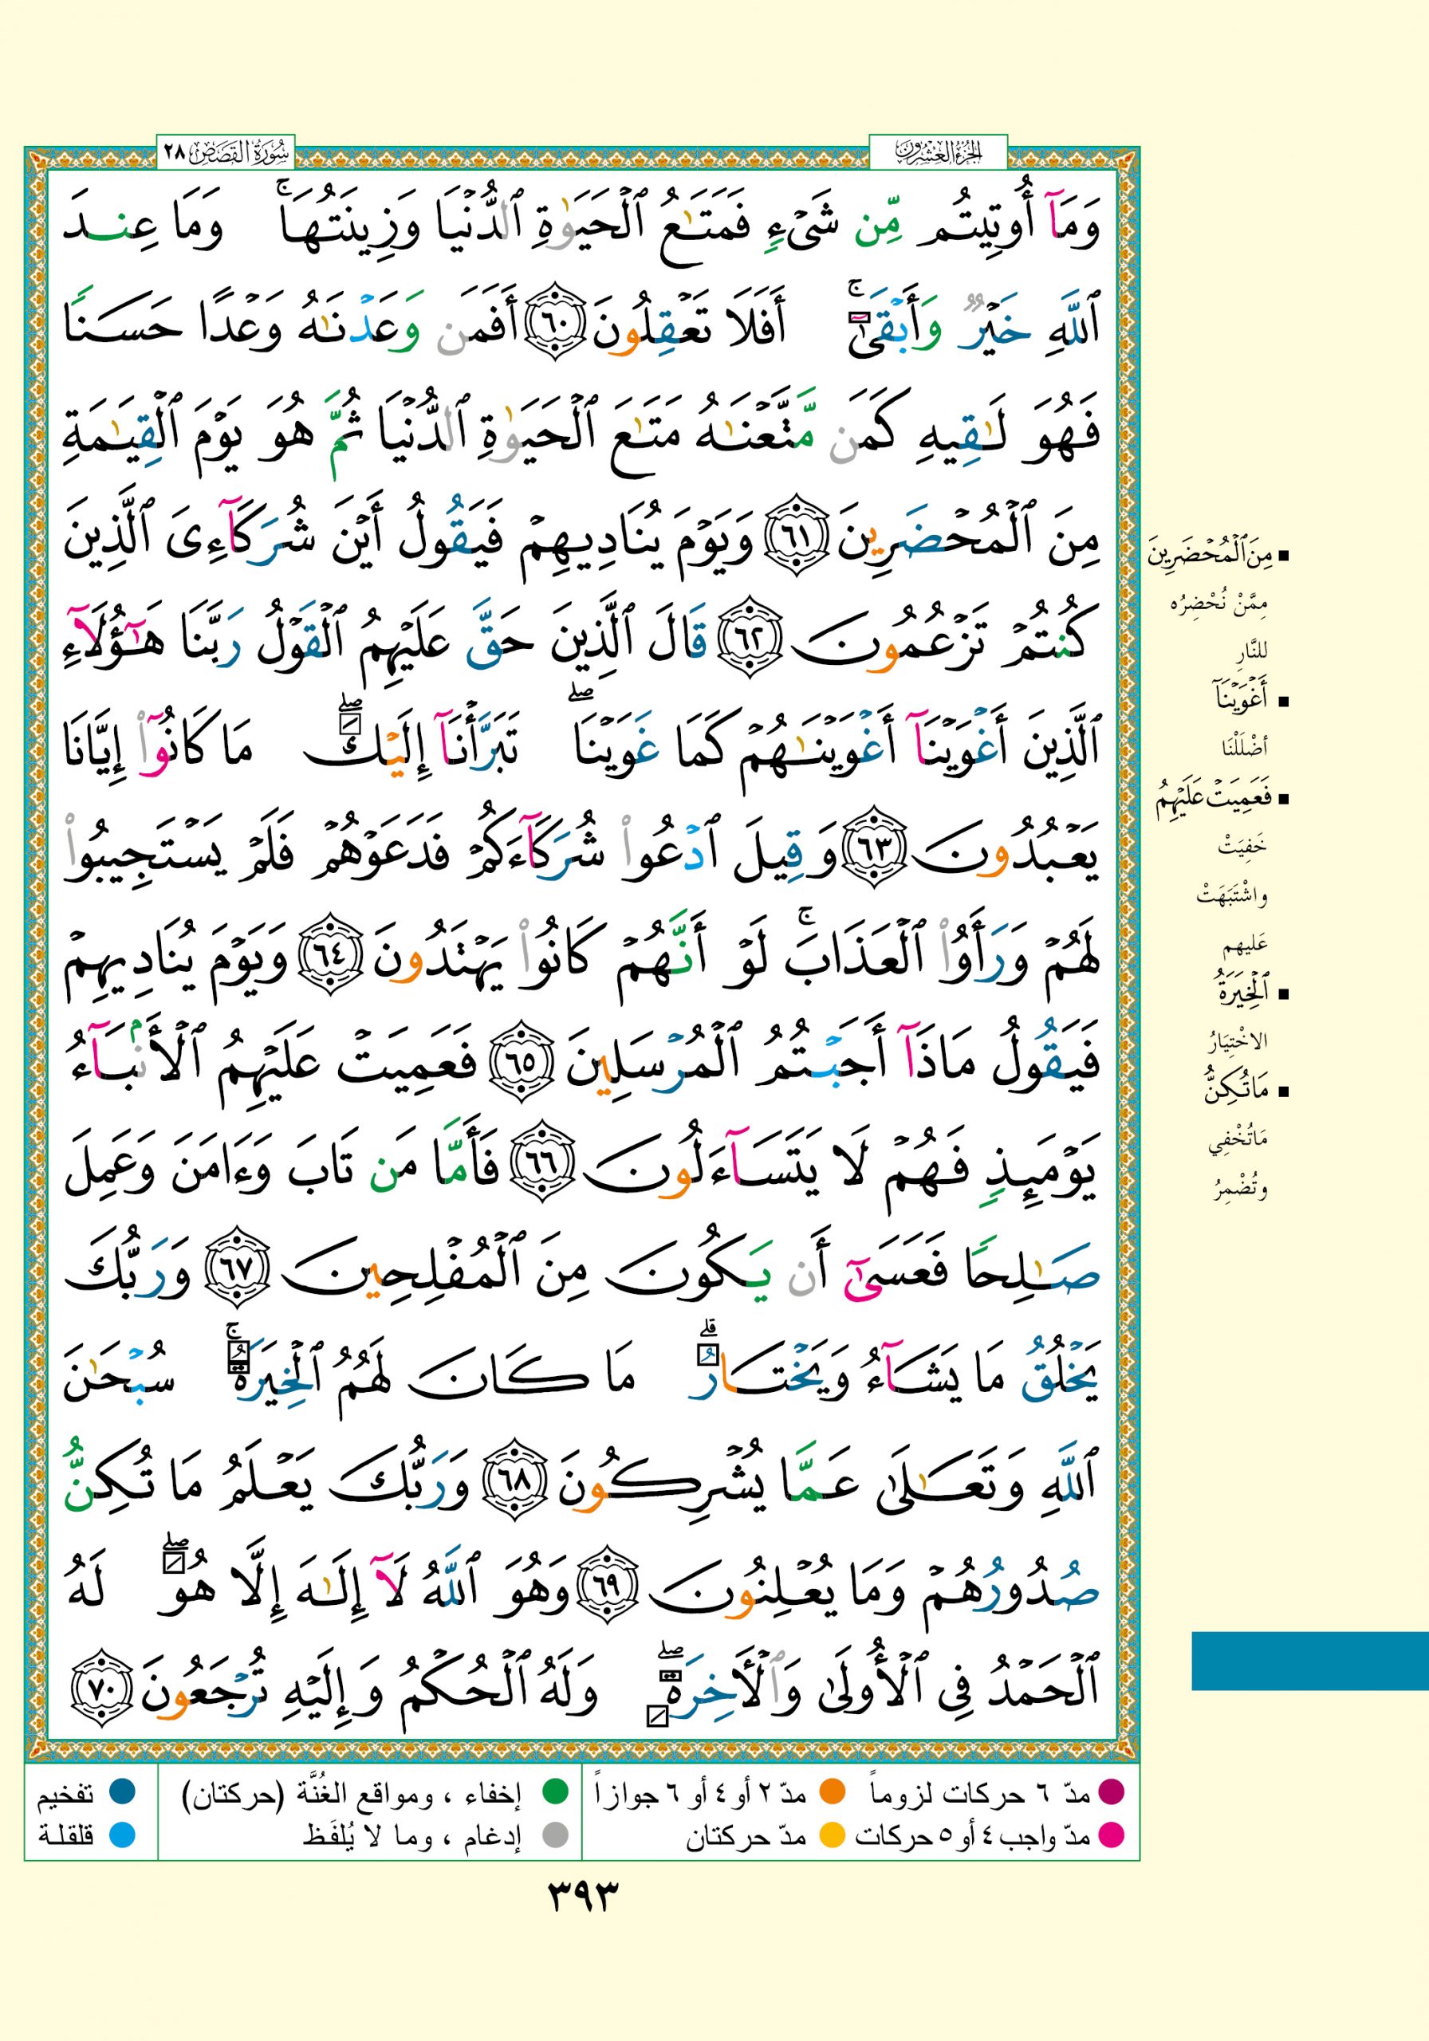Click the blue section tab on right edge
The width and height of the screenshot is (1429, 2041).
click(1309, 1660)
